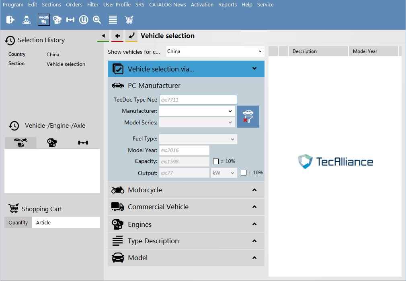Image resolution: width=406 pixels, height=281 pixels.
Task: Click the Shopping Cart panel icon
Action: 13,208
